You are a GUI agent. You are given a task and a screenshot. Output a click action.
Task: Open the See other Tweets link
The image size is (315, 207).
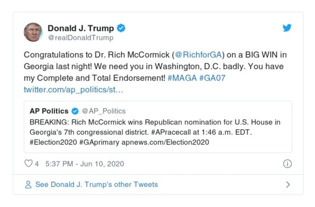[x=96, y=184]
